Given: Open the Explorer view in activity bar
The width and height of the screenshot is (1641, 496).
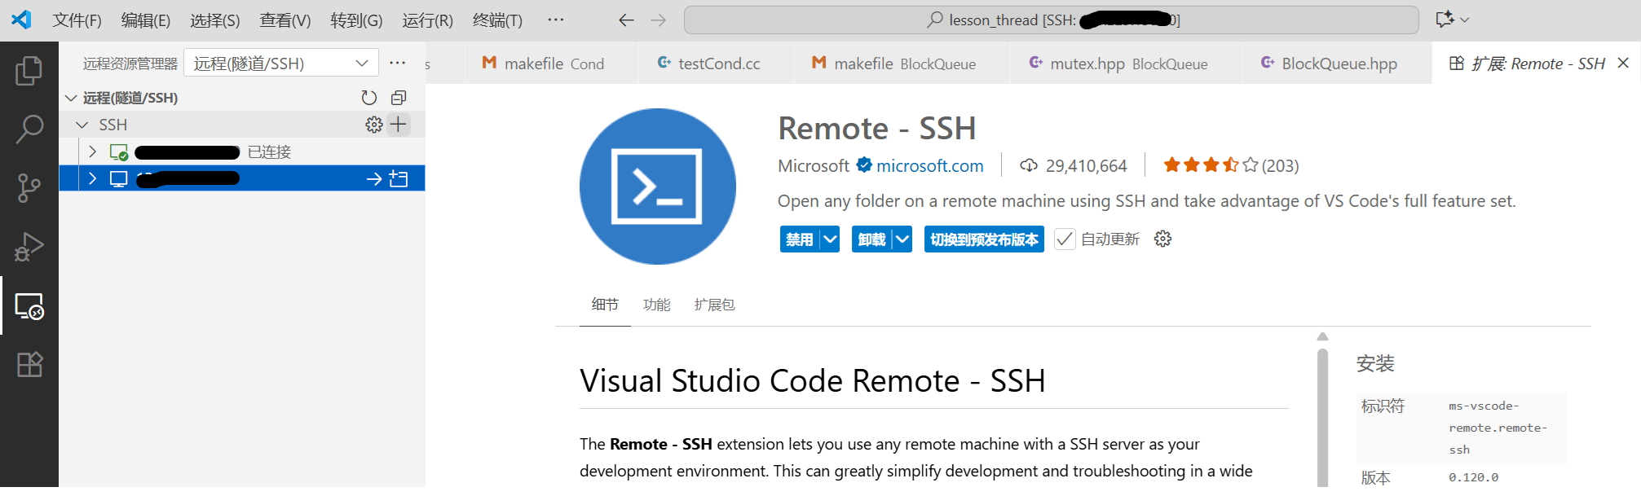Looking at the screenshot, I should (29, 71).
